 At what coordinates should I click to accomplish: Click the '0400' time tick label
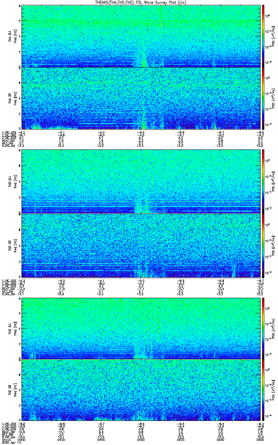[x=21, y=439]
